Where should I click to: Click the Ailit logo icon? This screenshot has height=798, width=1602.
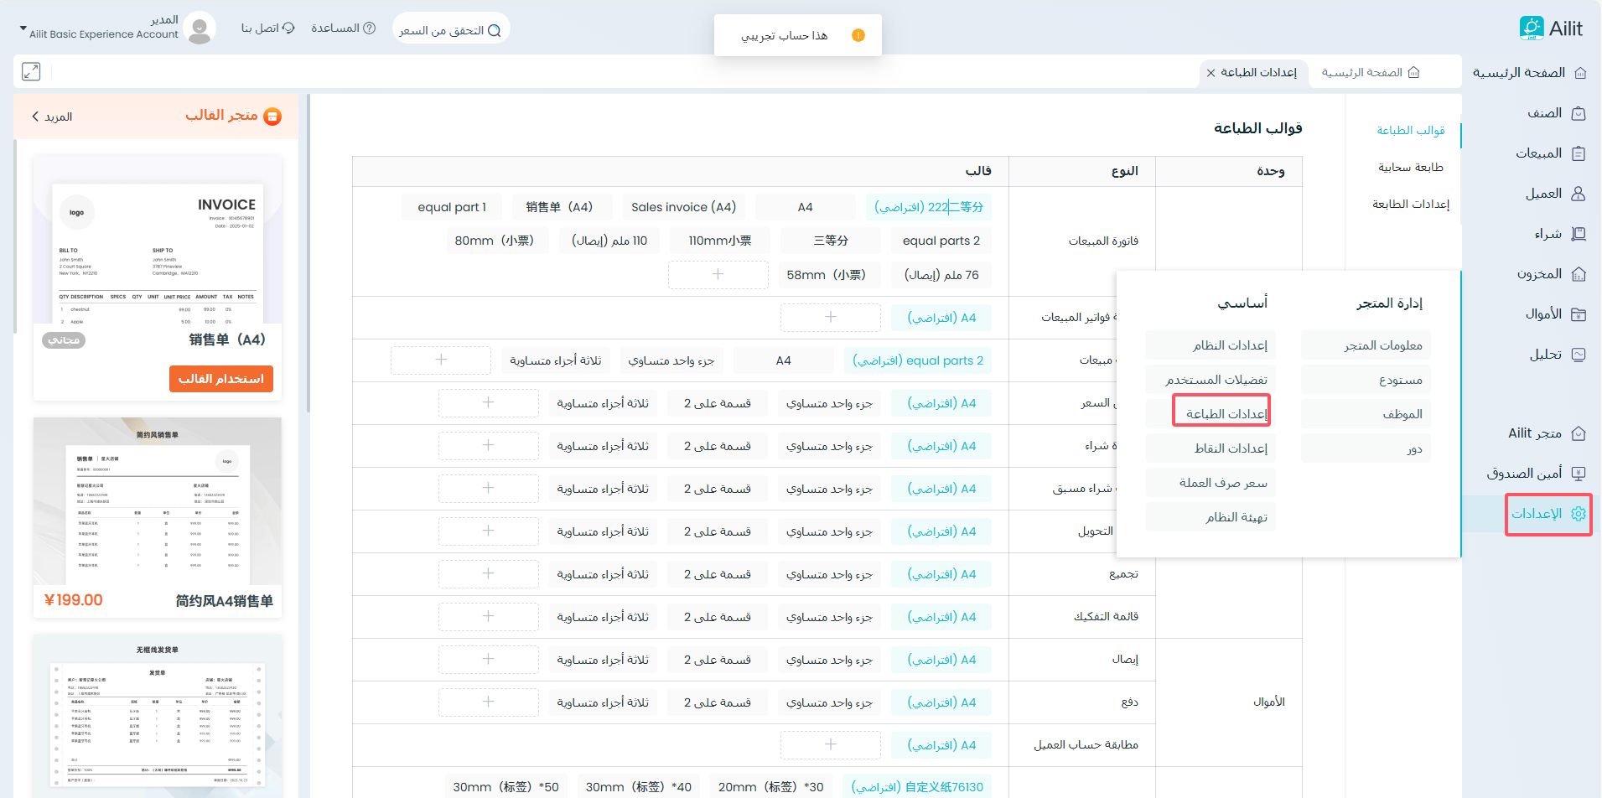1531,28
